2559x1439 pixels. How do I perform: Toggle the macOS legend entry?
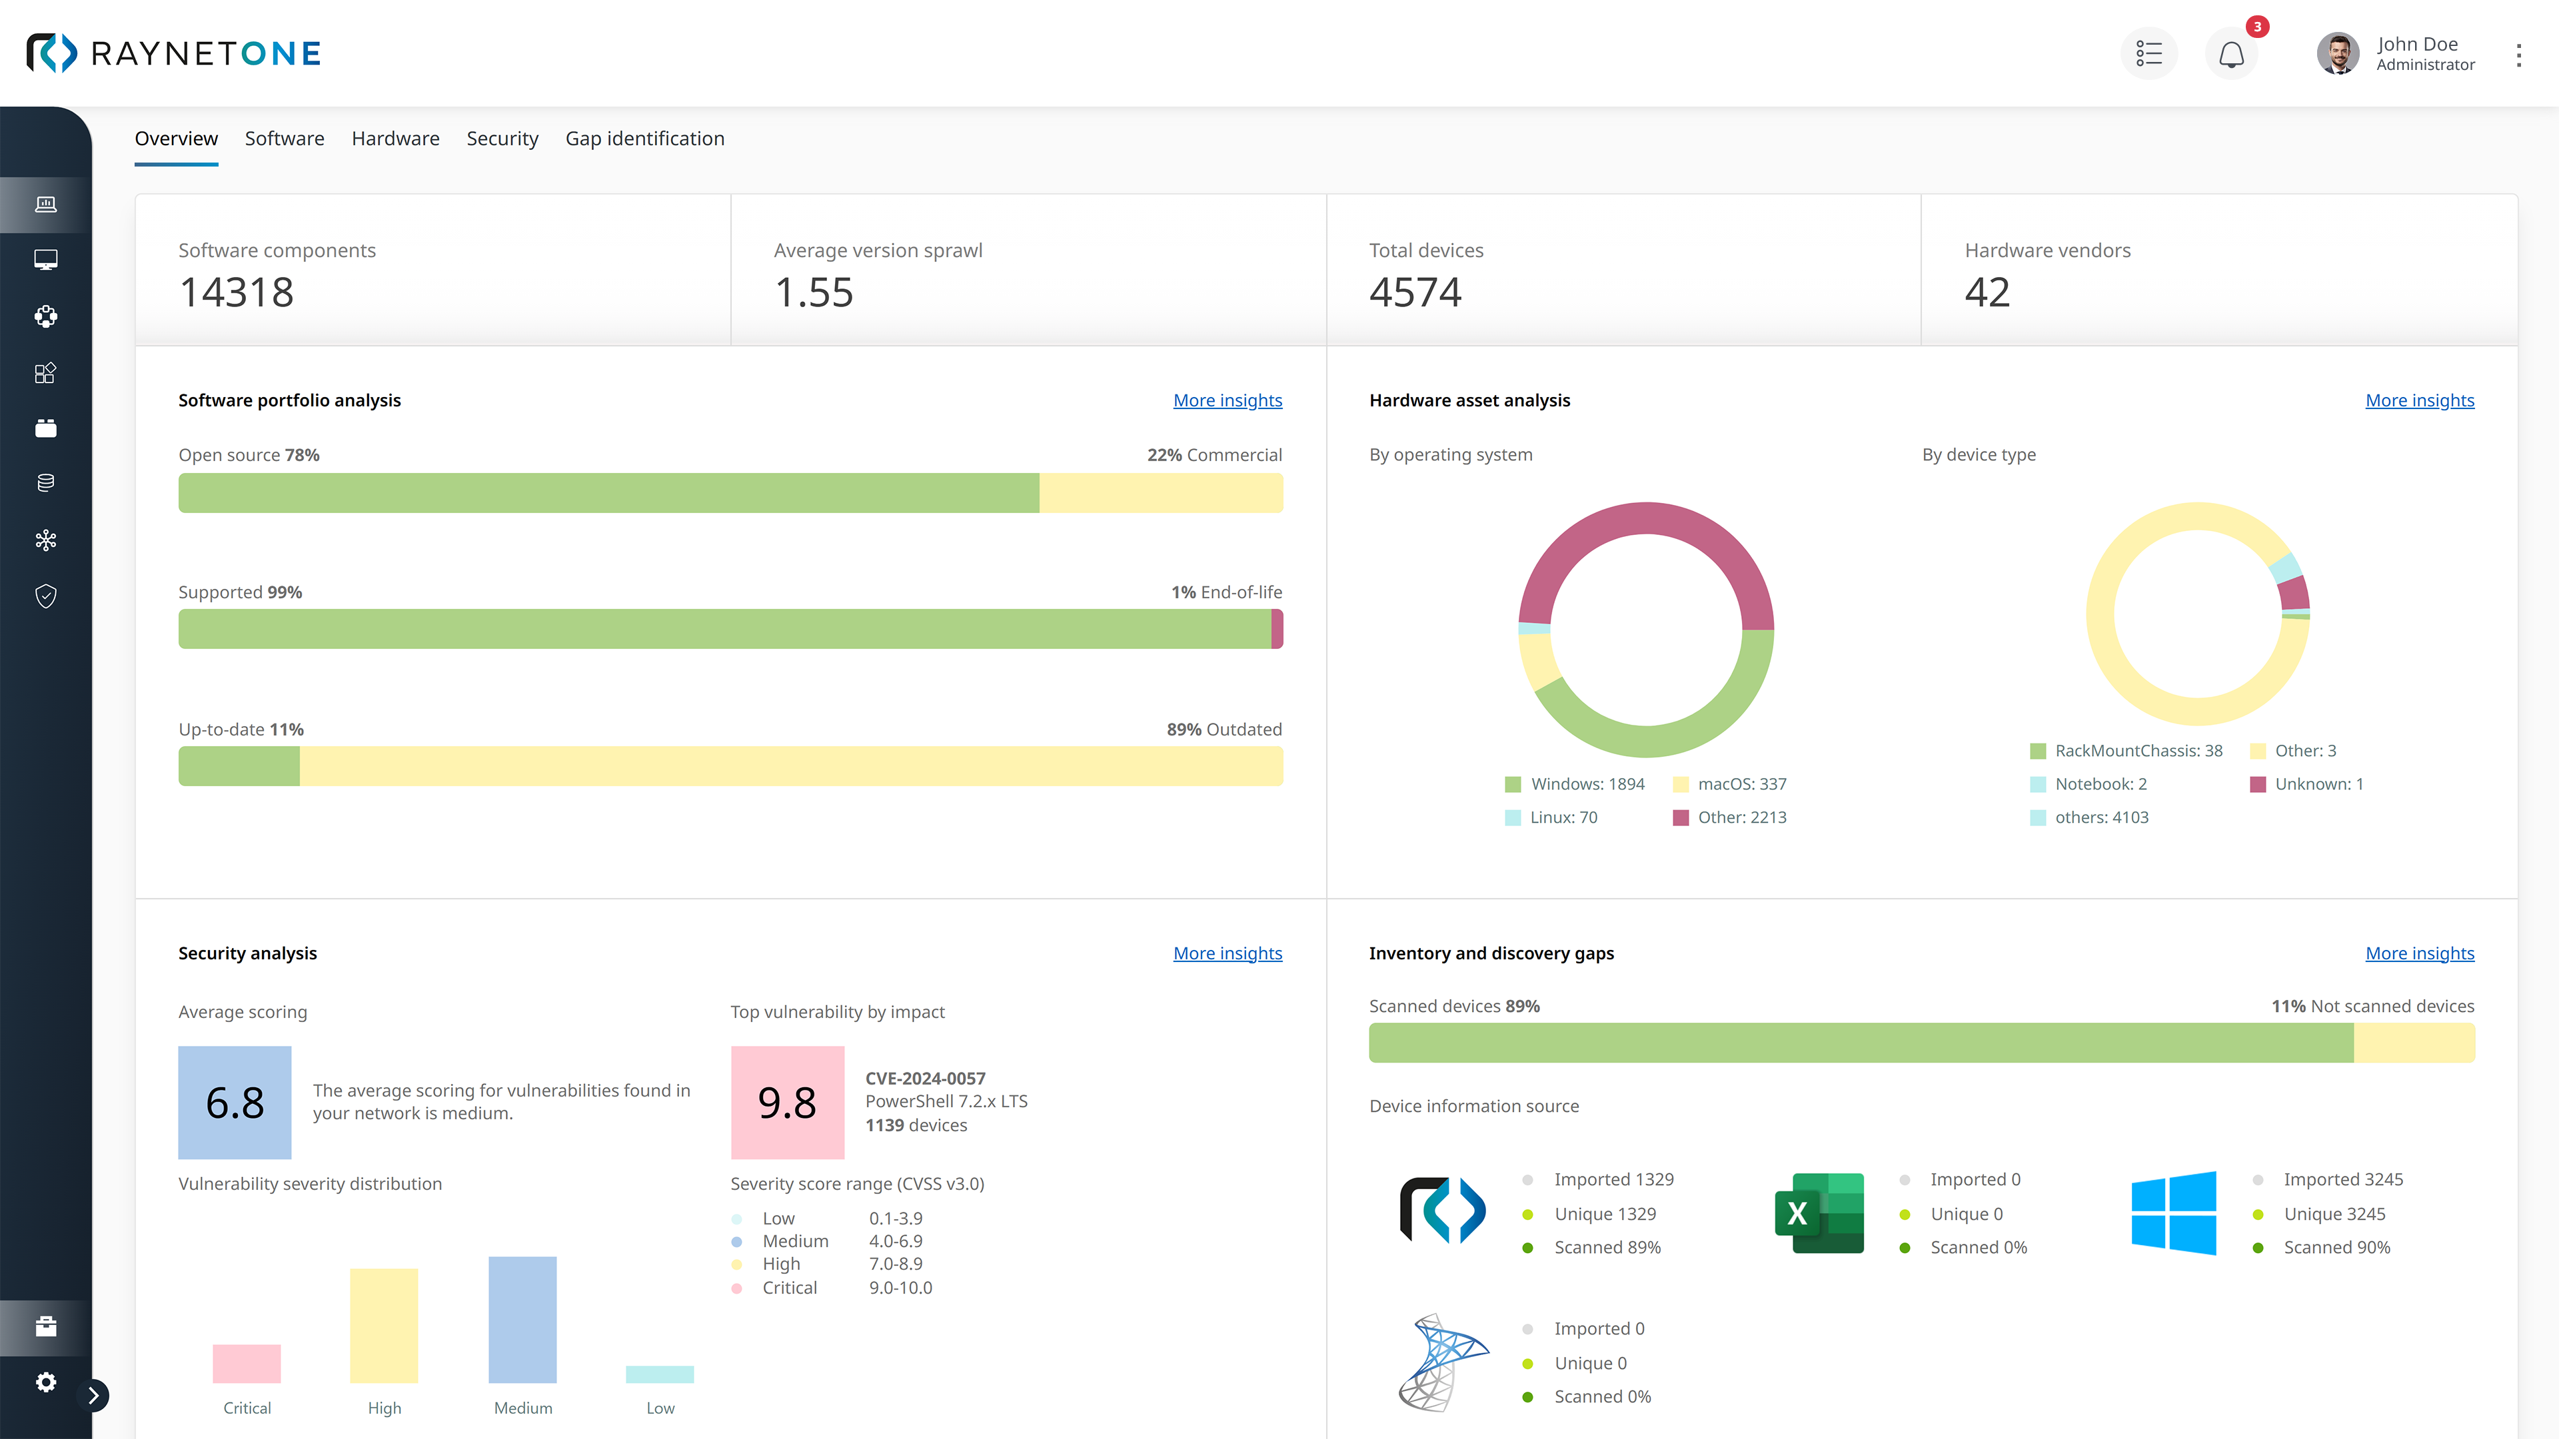click(x=1729, y=785)
